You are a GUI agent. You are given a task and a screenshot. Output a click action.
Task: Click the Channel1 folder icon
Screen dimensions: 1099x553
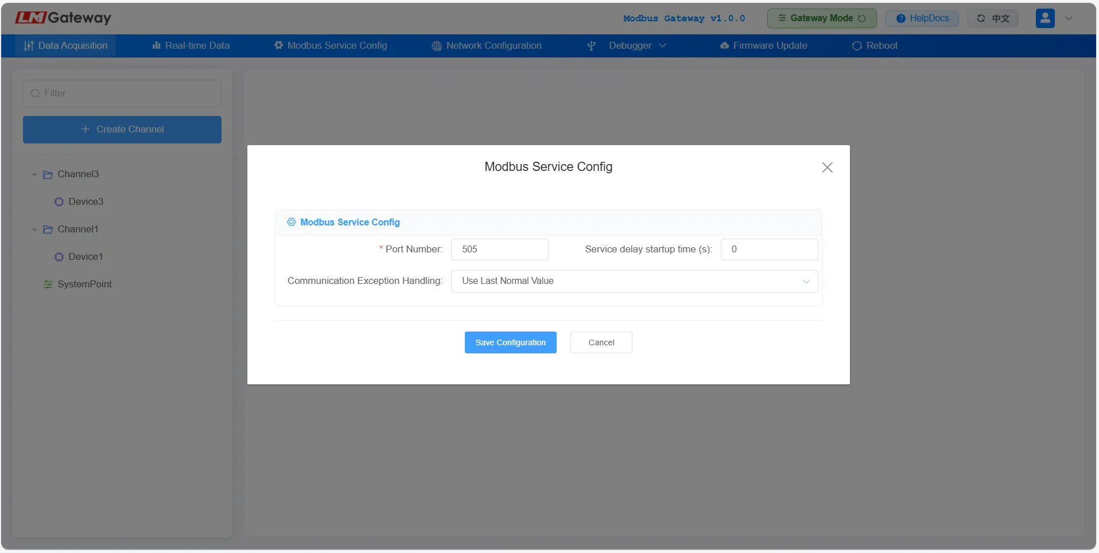(48, 229)
